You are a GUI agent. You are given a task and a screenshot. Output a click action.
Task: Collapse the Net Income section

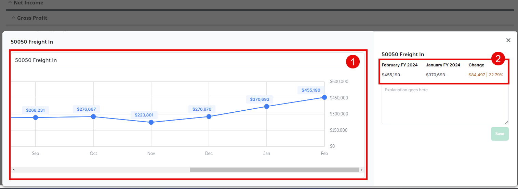point(10,3)
